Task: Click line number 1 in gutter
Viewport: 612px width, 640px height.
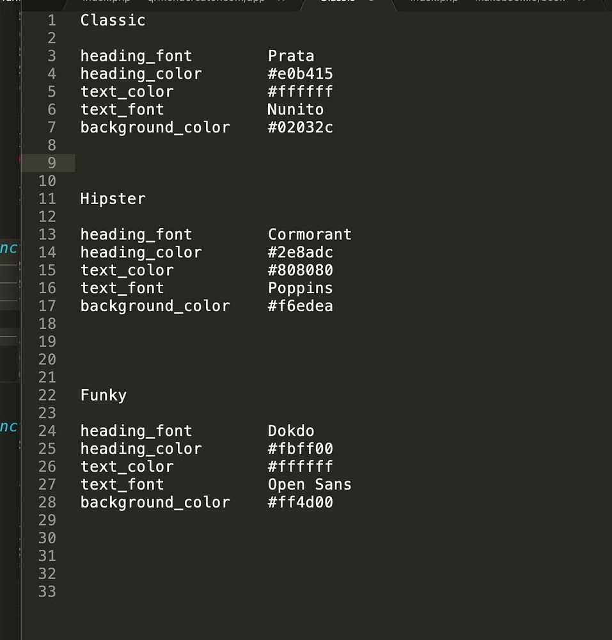Action: (51, 20)
